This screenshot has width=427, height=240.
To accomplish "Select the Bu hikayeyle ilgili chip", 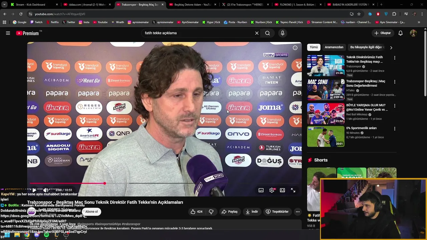I will tap(367, 47).
